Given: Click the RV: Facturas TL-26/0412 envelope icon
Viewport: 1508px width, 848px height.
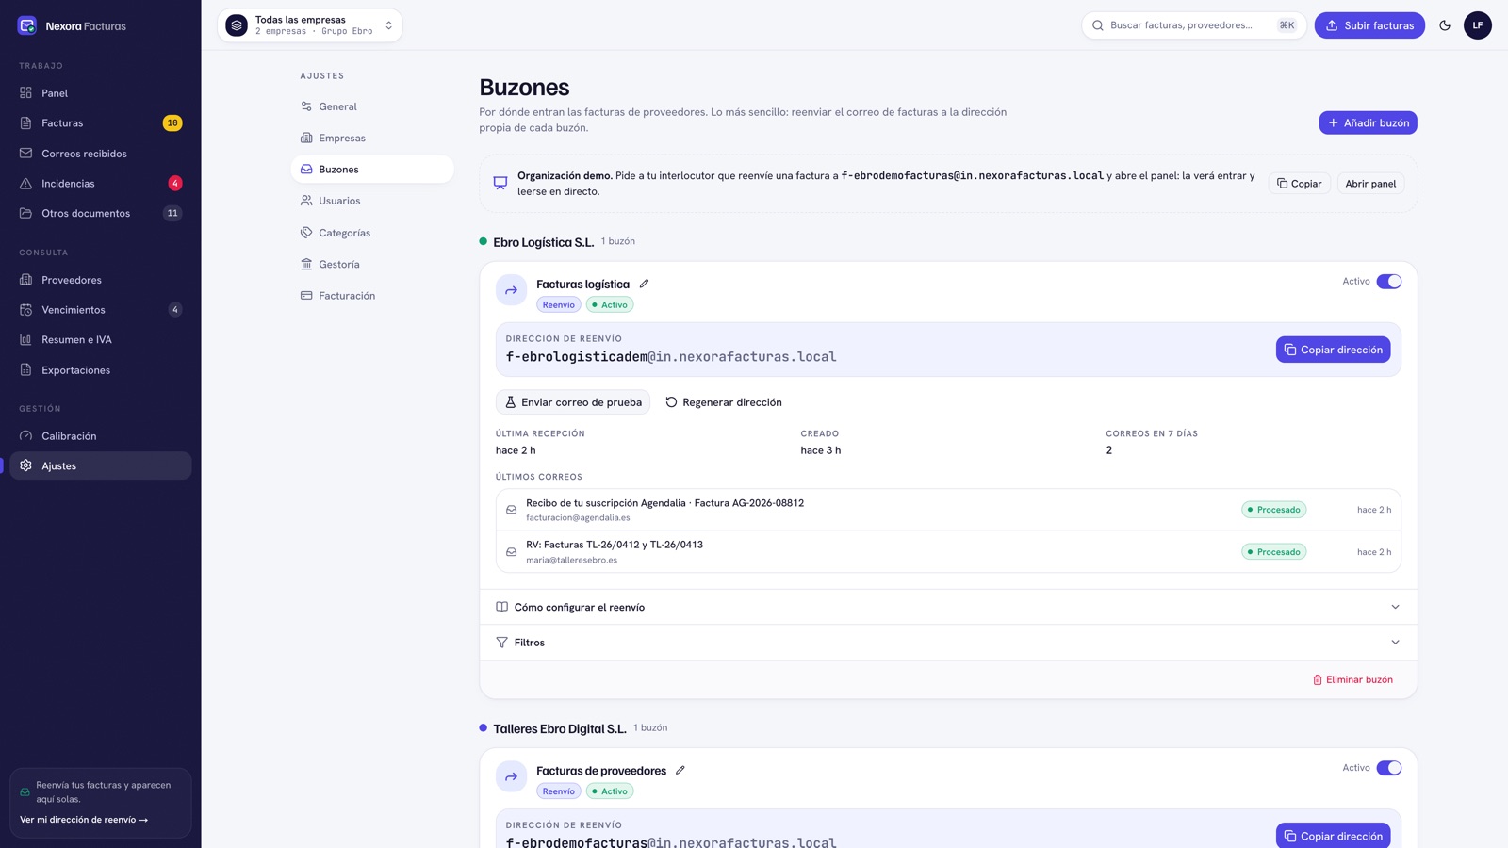Looking at the screenshot, I should point(511,552).
